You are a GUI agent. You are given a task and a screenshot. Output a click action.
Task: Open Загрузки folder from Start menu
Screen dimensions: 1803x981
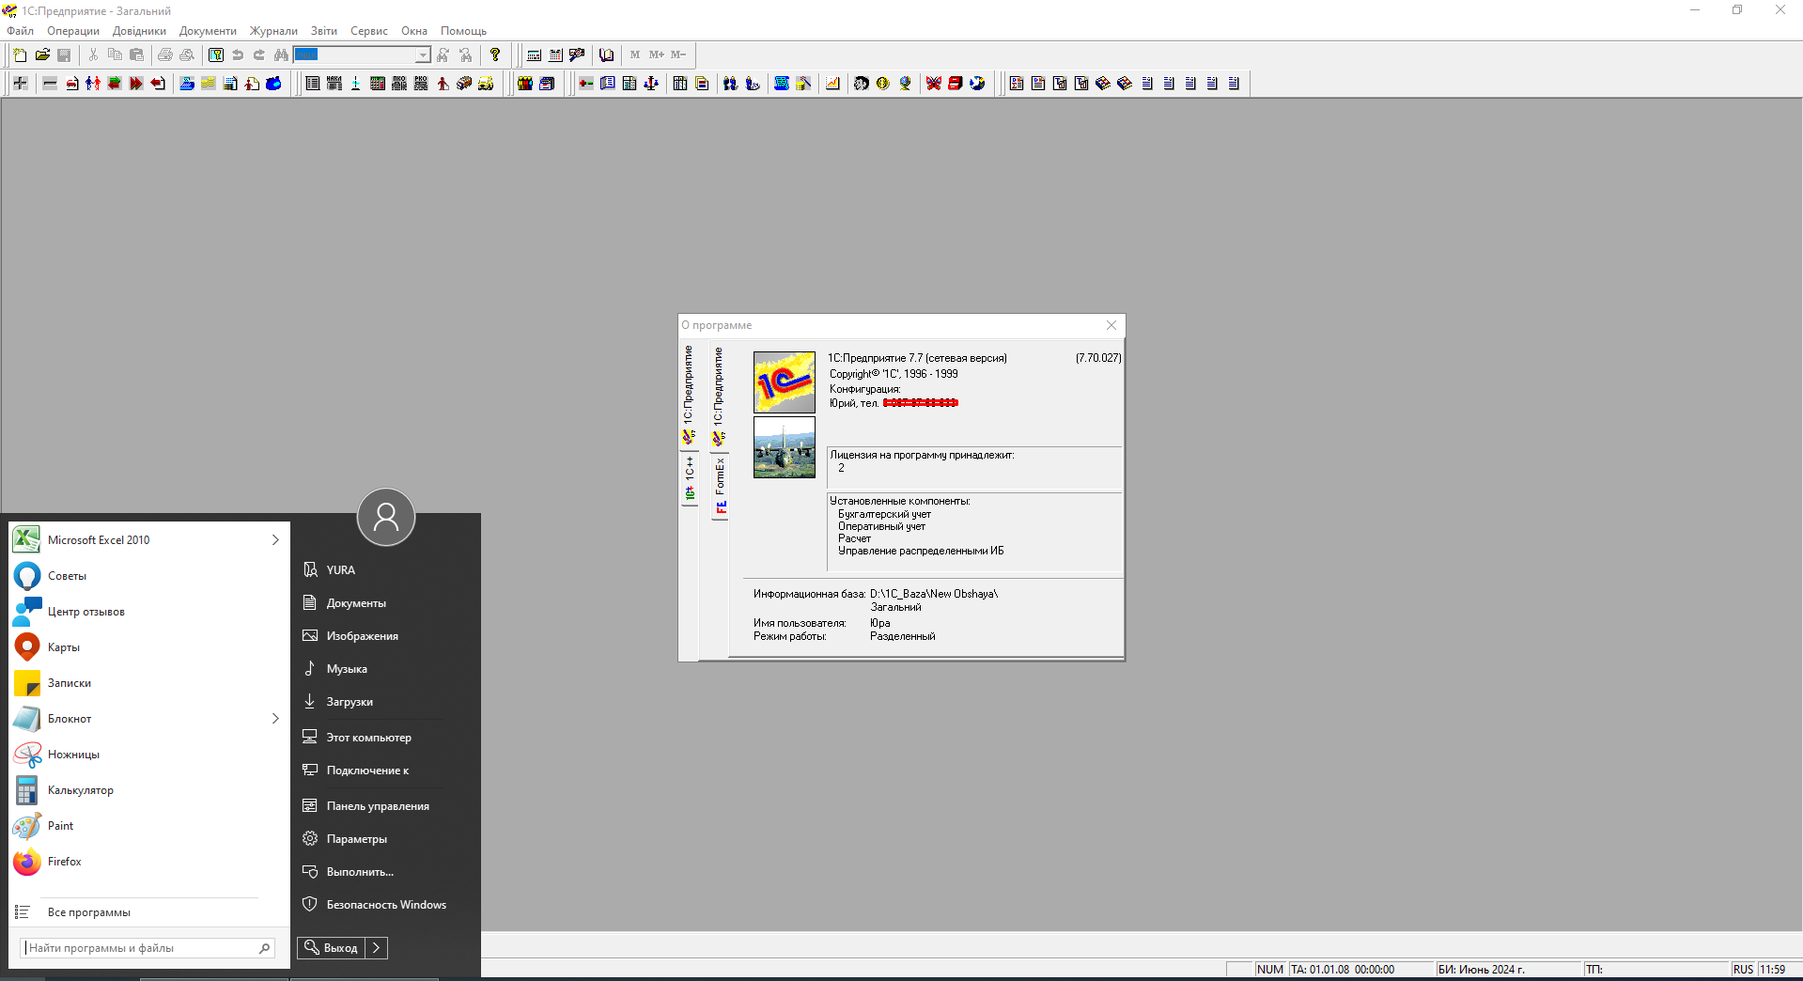(350, 702)
